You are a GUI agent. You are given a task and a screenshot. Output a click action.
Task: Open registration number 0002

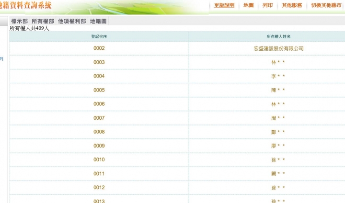click(99, 48)
